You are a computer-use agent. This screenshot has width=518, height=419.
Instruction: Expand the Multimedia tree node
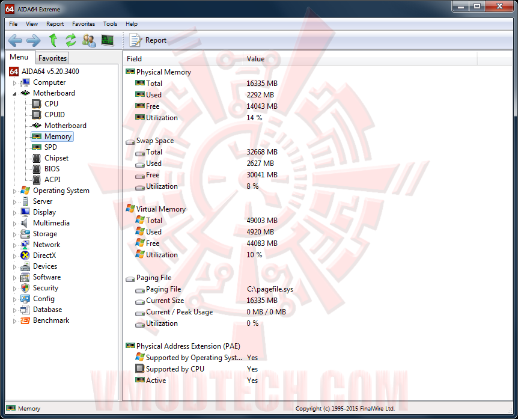(x=14, y=224)
